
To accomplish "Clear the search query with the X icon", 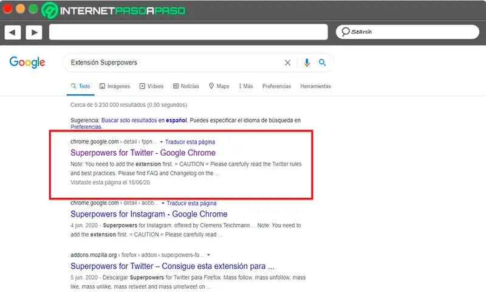I will point(287,63).
